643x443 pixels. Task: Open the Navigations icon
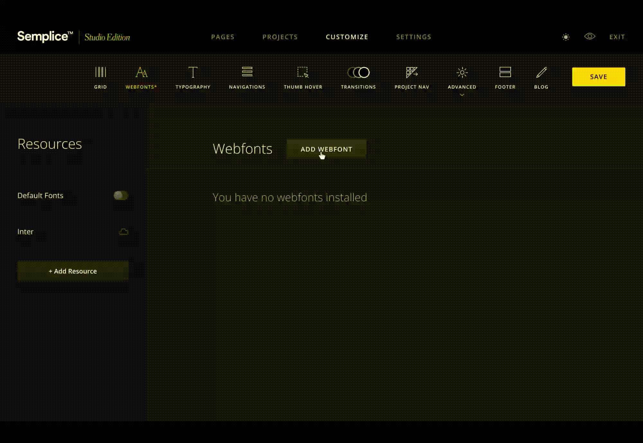coord(247,72)
